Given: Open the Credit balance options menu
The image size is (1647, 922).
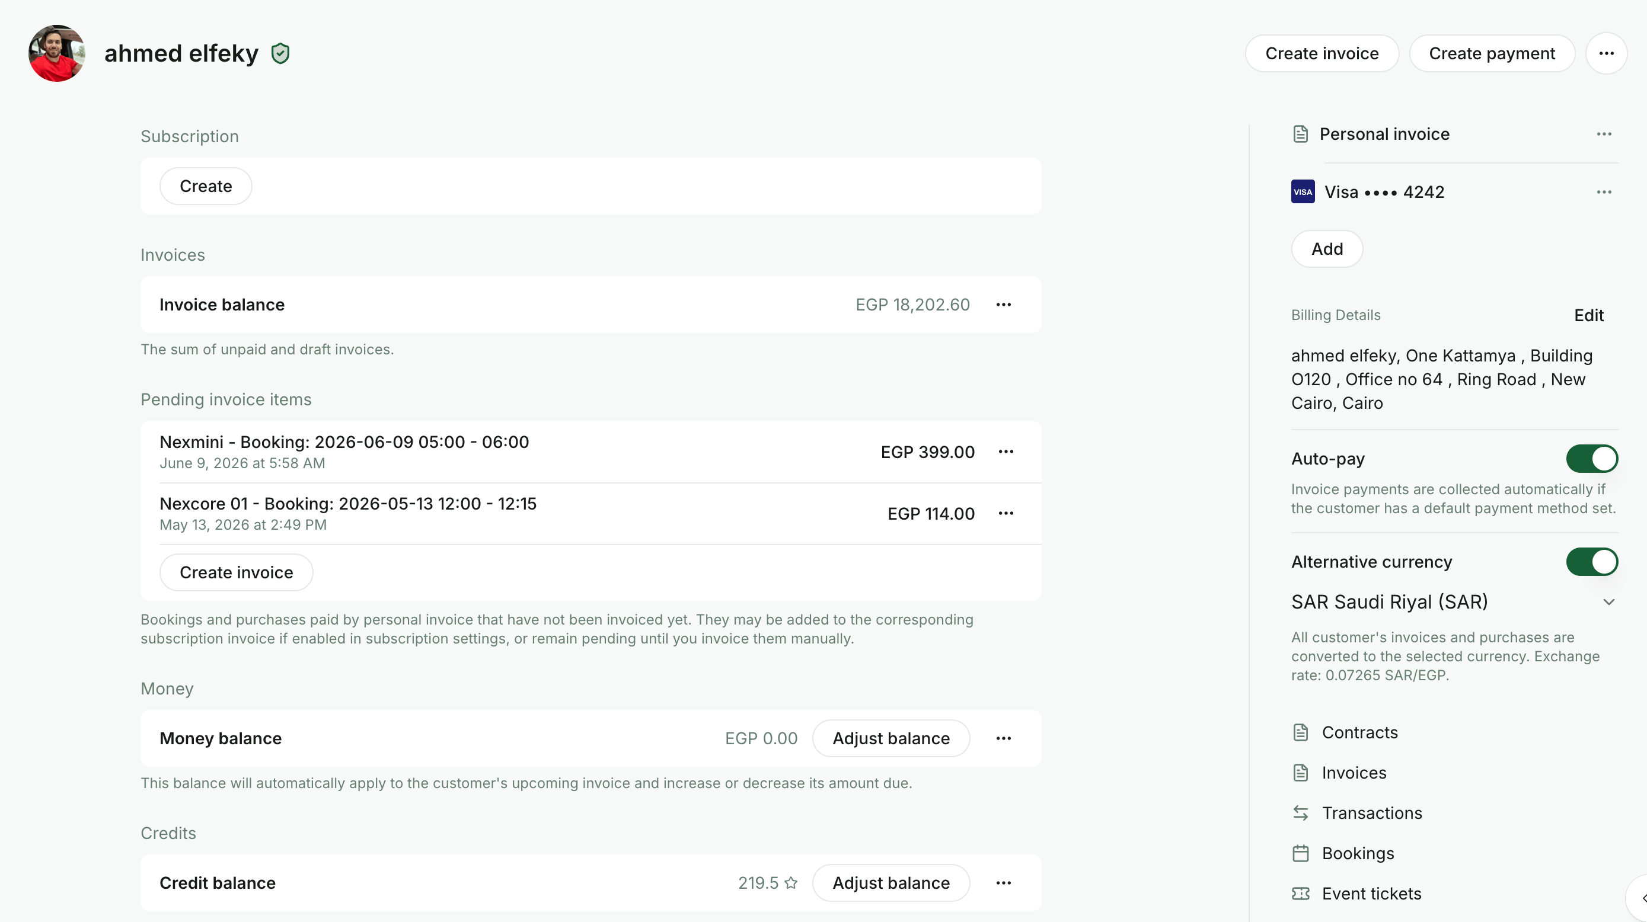Looking at the screenshot, I should (x=1003, y=883).
